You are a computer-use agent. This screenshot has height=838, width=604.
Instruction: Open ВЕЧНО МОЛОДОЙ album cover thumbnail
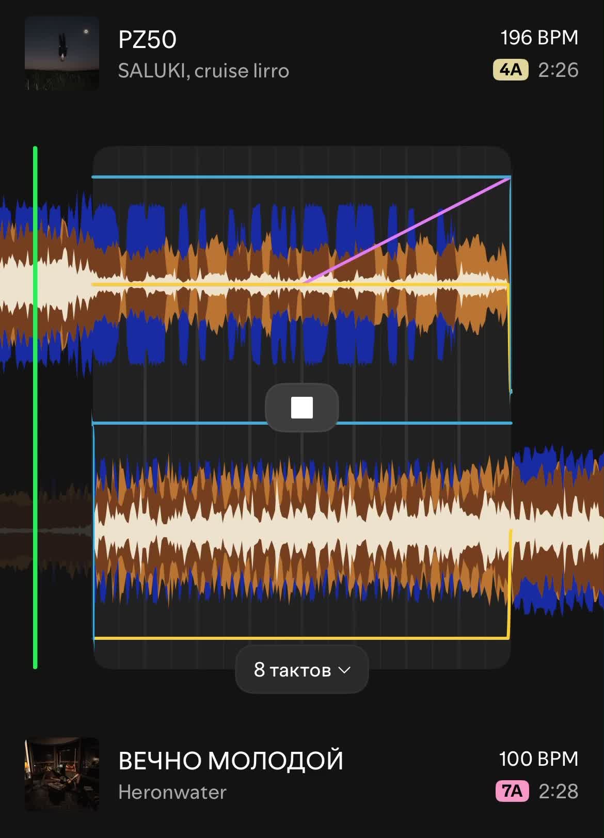[x=62, y=774]
